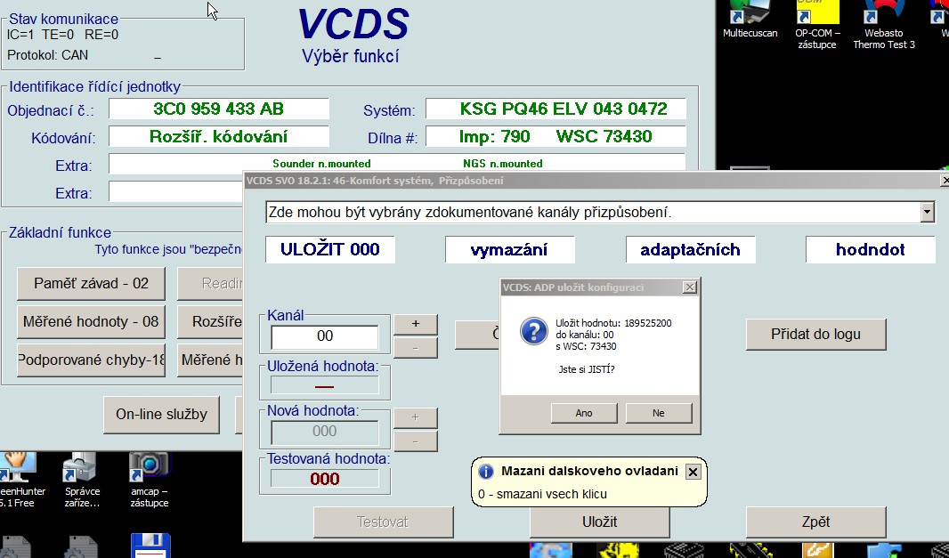Open Paměť závad - 02 function

click(x=91, y=283)
